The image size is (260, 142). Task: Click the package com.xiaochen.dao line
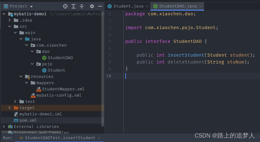(x=160, y=14)
